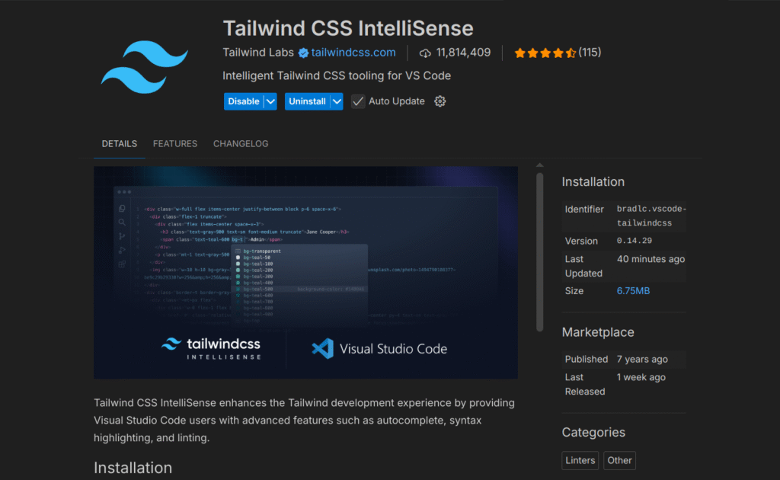
Task: Click the Disable button
Action: point(243,101)
